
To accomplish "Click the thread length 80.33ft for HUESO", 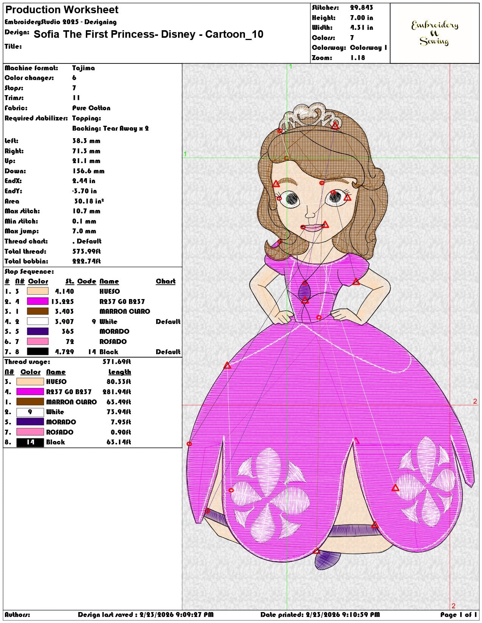I will pyautogui.click(x=119, y=382).
